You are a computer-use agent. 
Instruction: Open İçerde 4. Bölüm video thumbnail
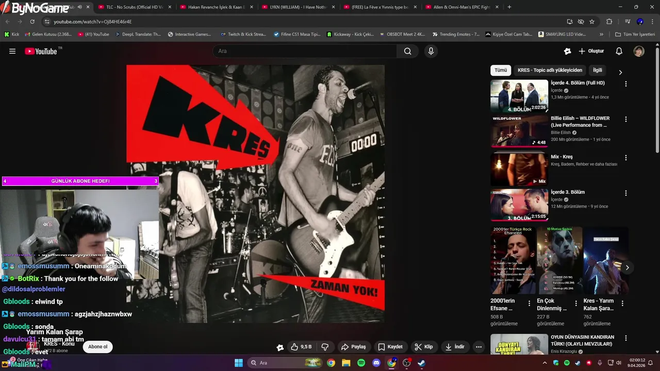(x=519, y=96)
